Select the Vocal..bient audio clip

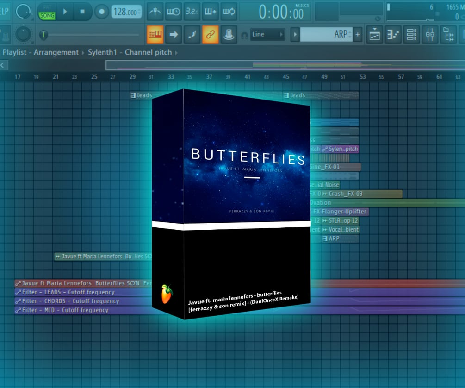coord(341,230)
